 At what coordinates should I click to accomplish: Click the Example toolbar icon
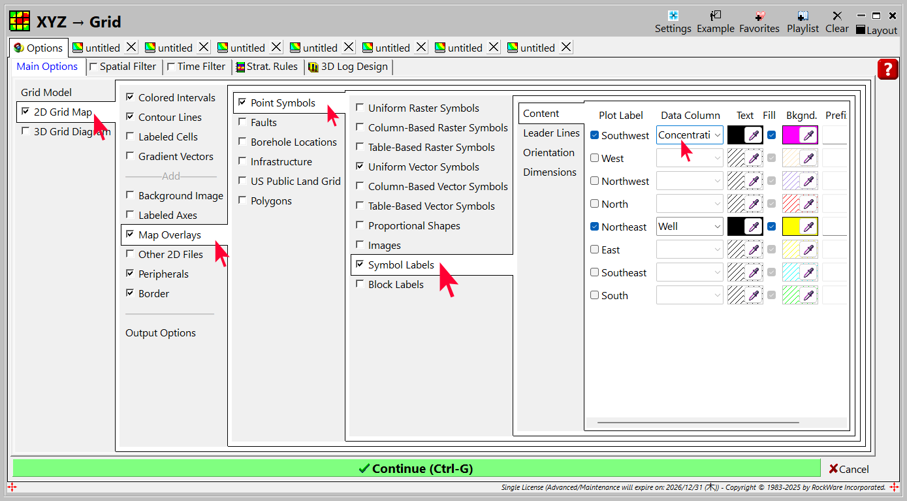pyautogui.click(x=715, y=16)
